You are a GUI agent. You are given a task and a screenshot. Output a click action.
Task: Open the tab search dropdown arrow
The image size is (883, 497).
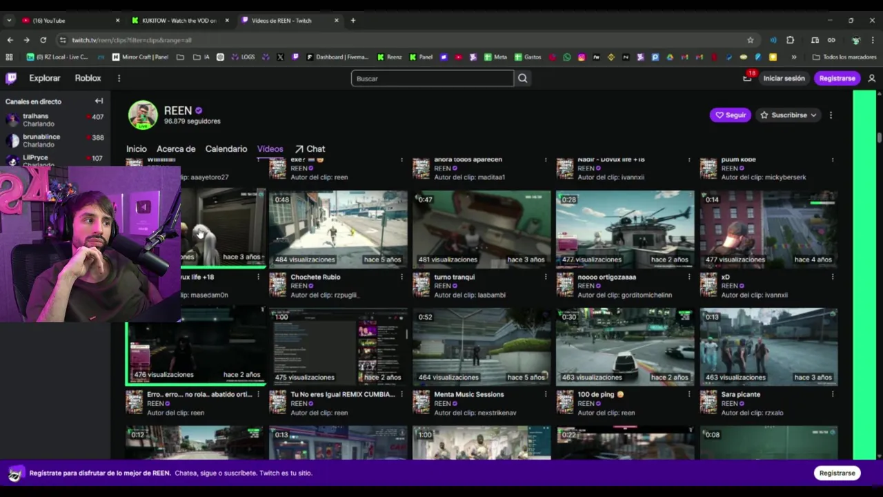9,20
